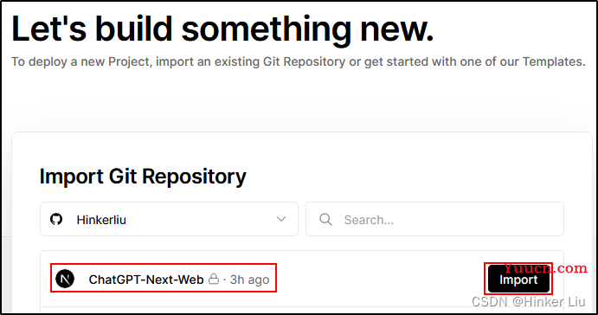Click the word Templates in subtitle
The height and width of the screenshot is (315, 598).
click(551, 61)
